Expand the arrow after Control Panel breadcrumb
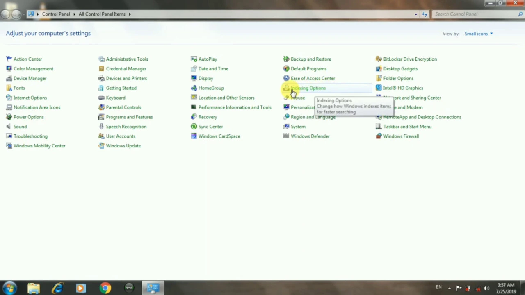The image size is (525, 295). [73, 14]
